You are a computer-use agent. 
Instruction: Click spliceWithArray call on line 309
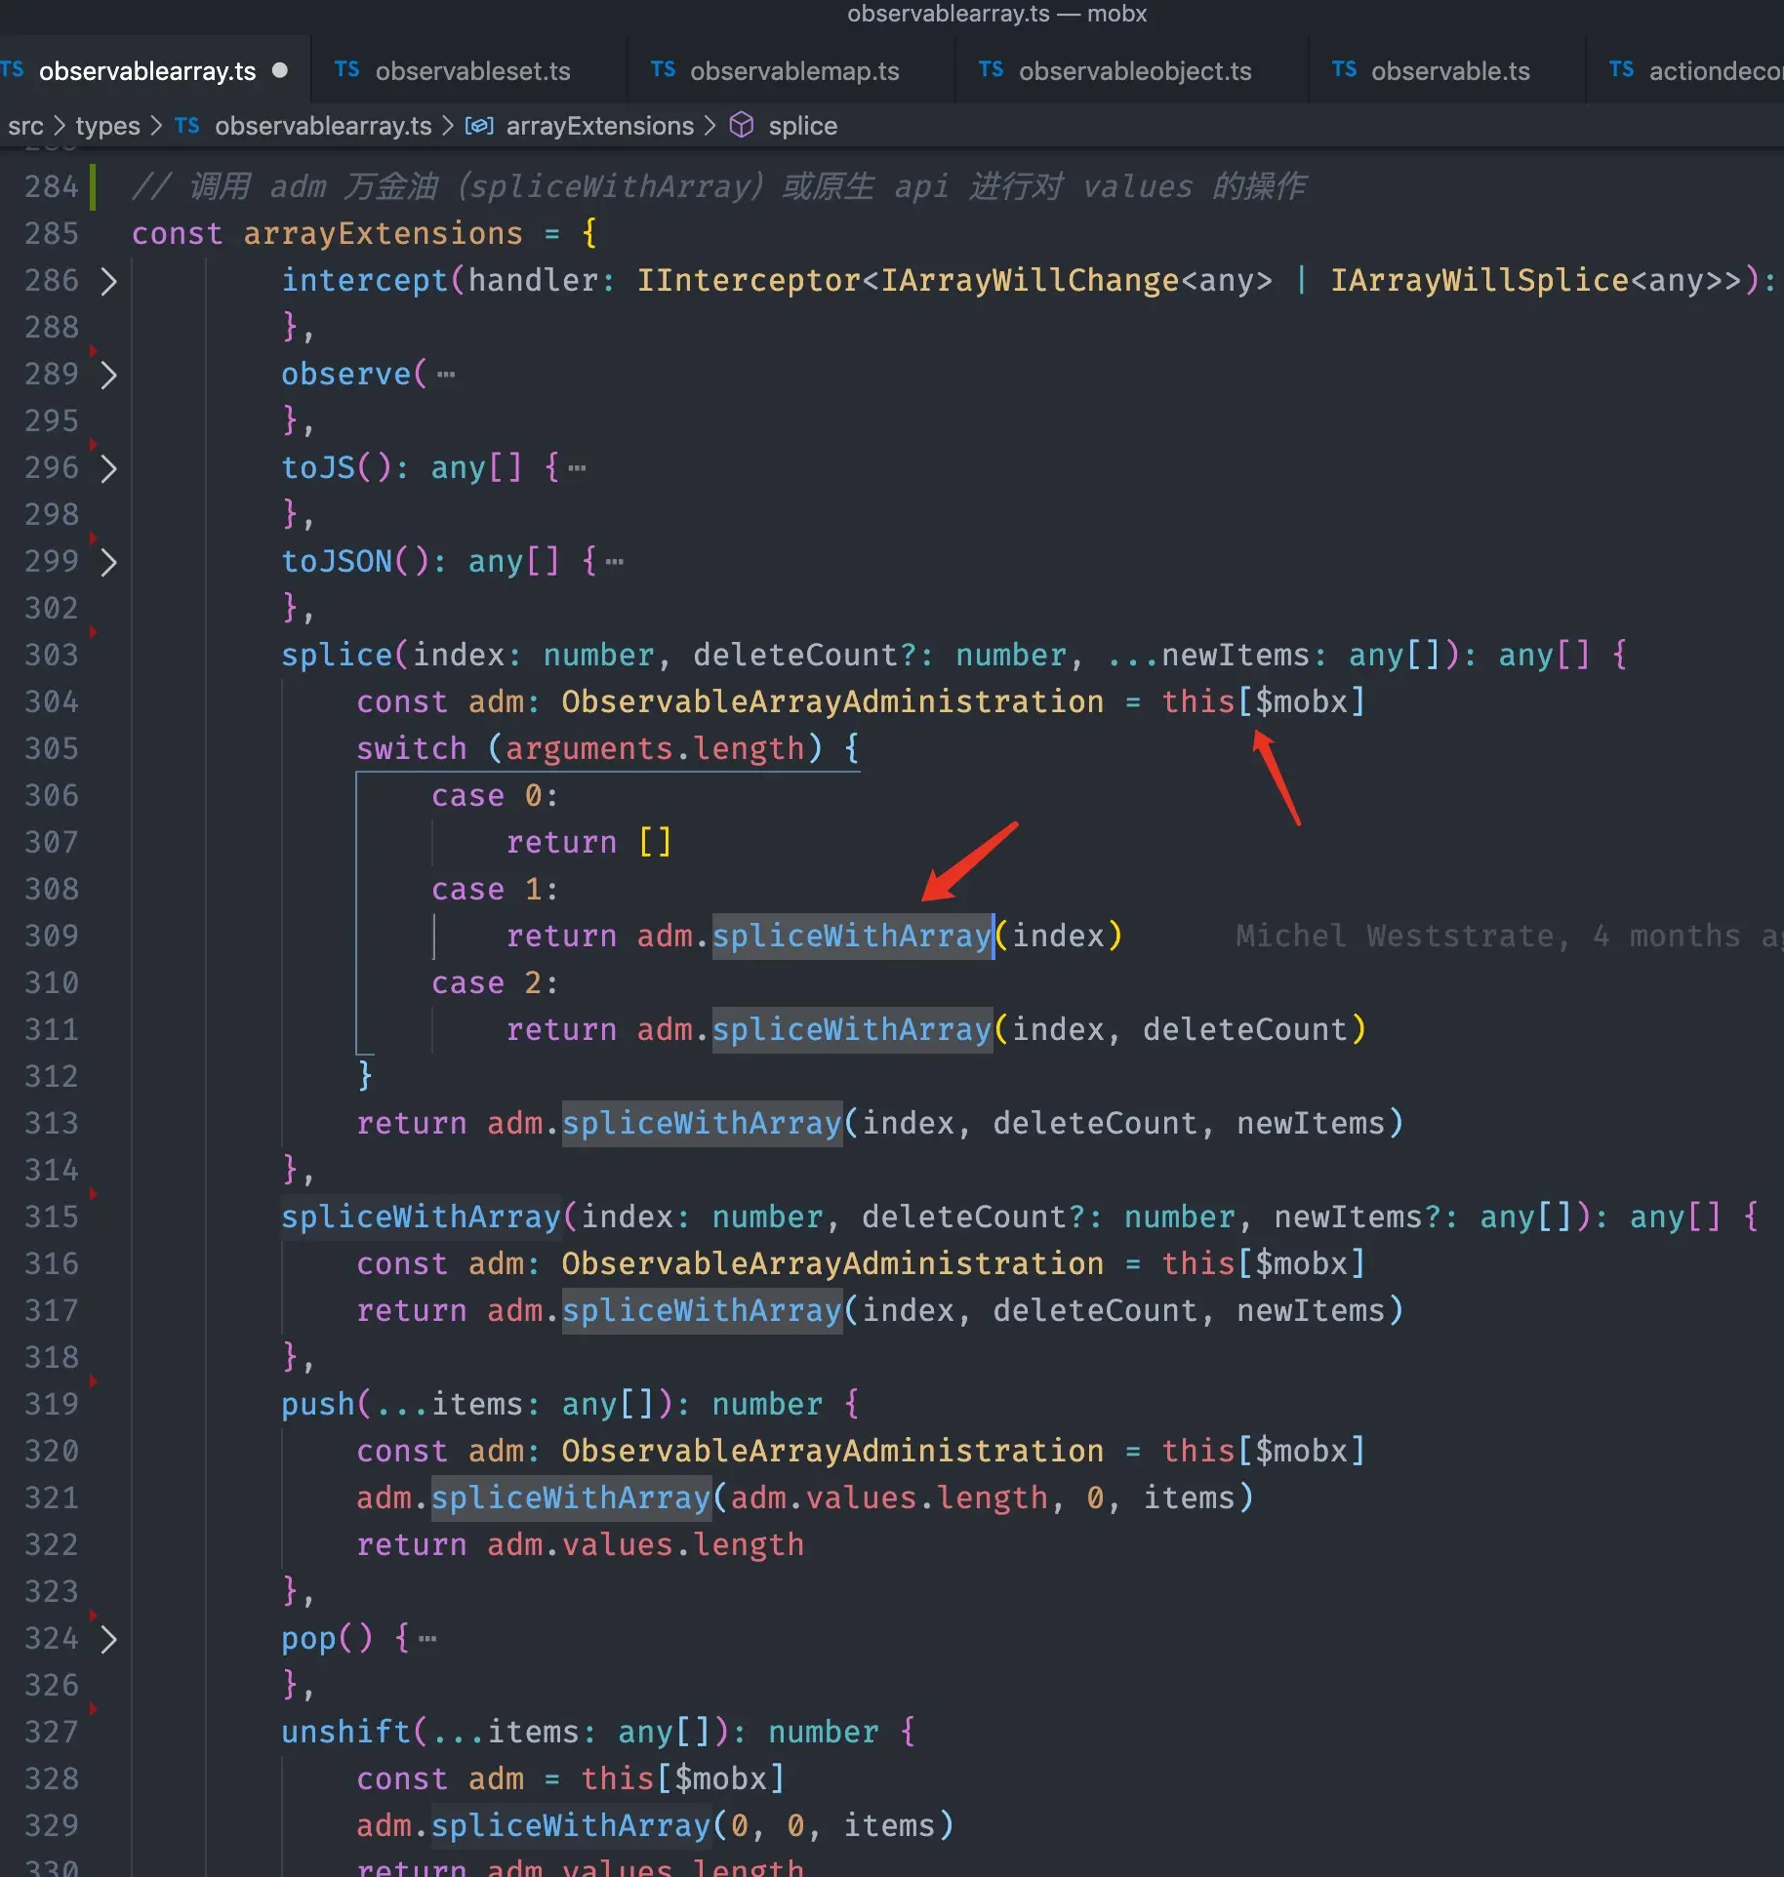[852, 936]
